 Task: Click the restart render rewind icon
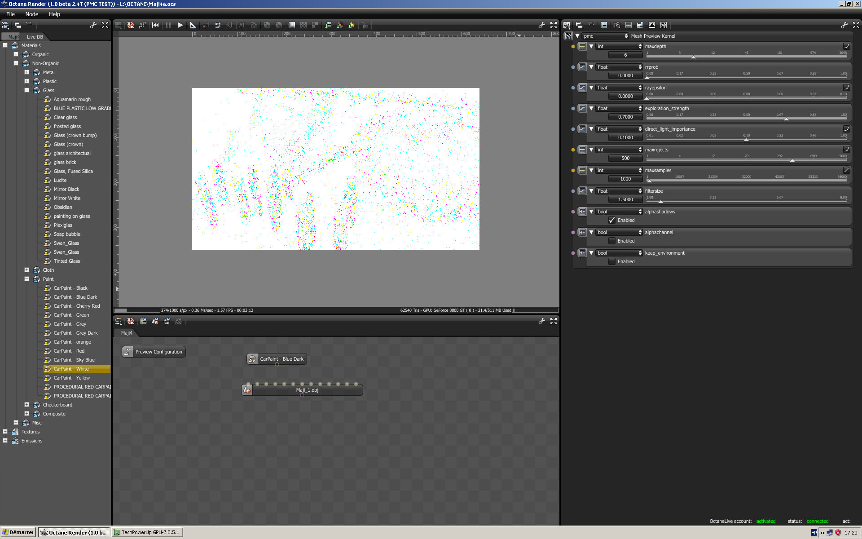[x=155, y=25]
